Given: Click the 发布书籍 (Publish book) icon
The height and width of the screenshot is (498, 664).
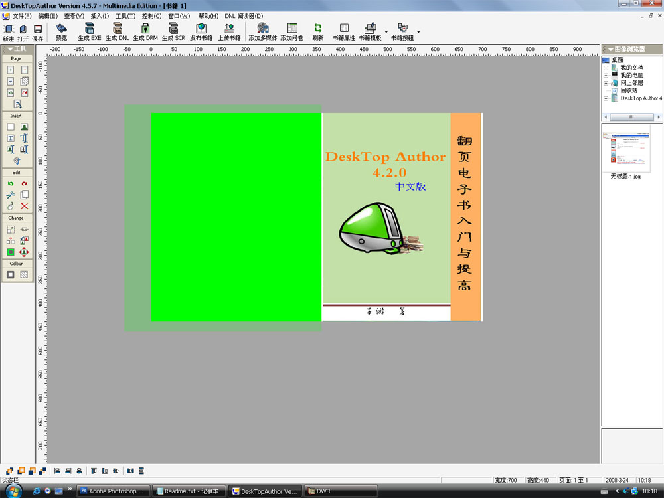Looking at the screenshot, I should [x=201, y=29].
